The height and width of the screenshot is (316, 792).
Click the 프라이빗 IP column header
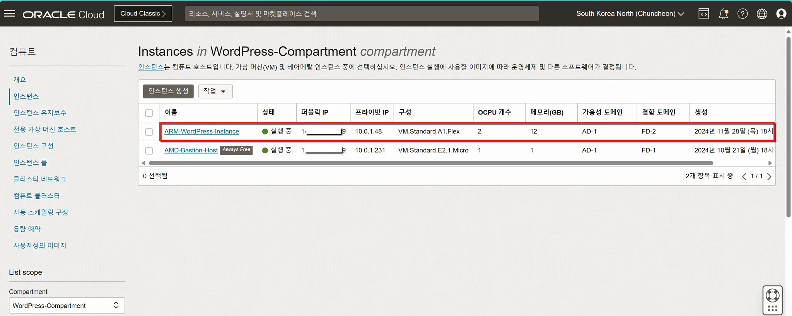tap(372, 112)
